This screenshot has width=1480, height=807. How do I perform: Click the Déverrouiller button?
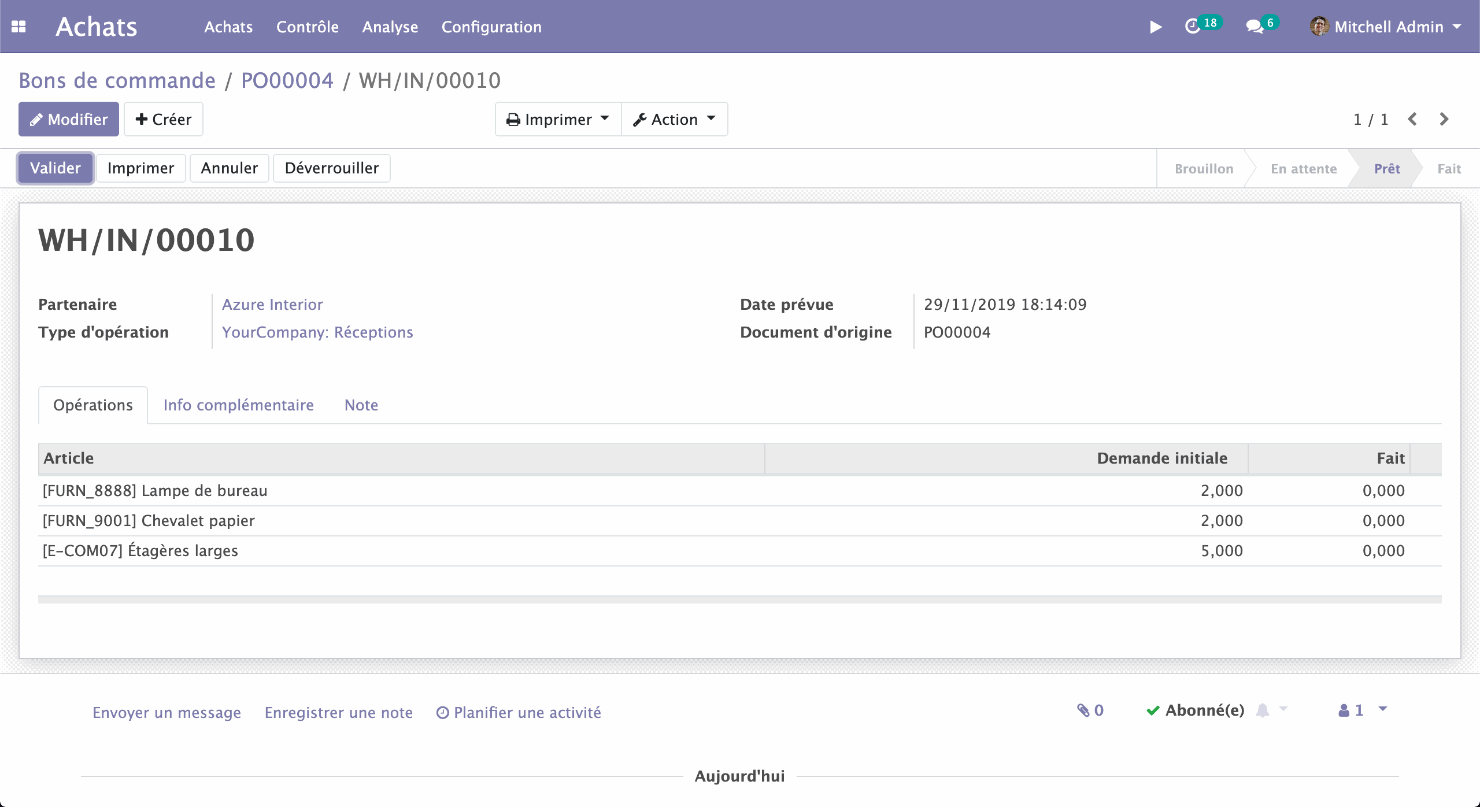(331, 168)
